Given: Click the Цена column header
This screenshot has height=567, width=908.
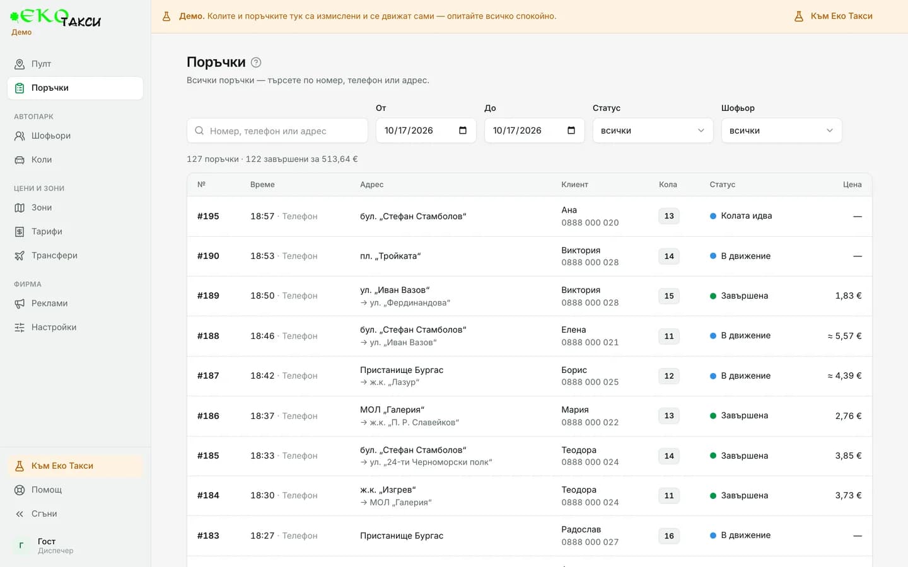Looking at the screenshot, I should 853,185.
